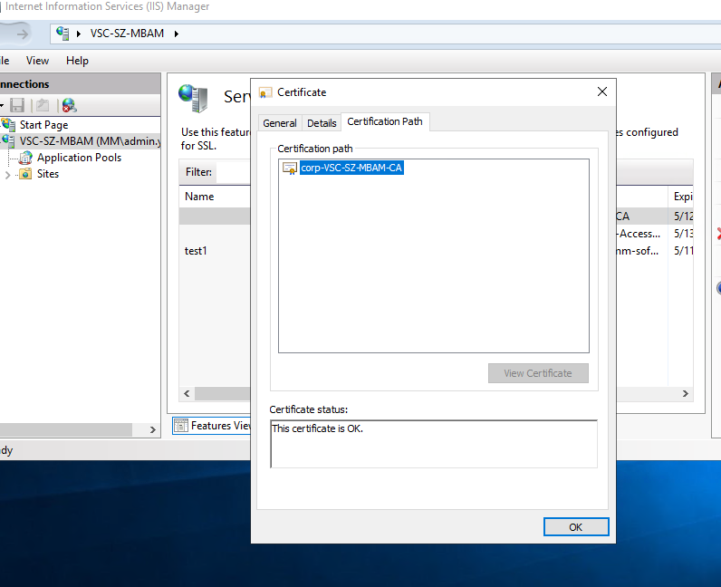Expand the breadcrumb arrow before VSC-SZ-MBAM

(x=79, y=34)
